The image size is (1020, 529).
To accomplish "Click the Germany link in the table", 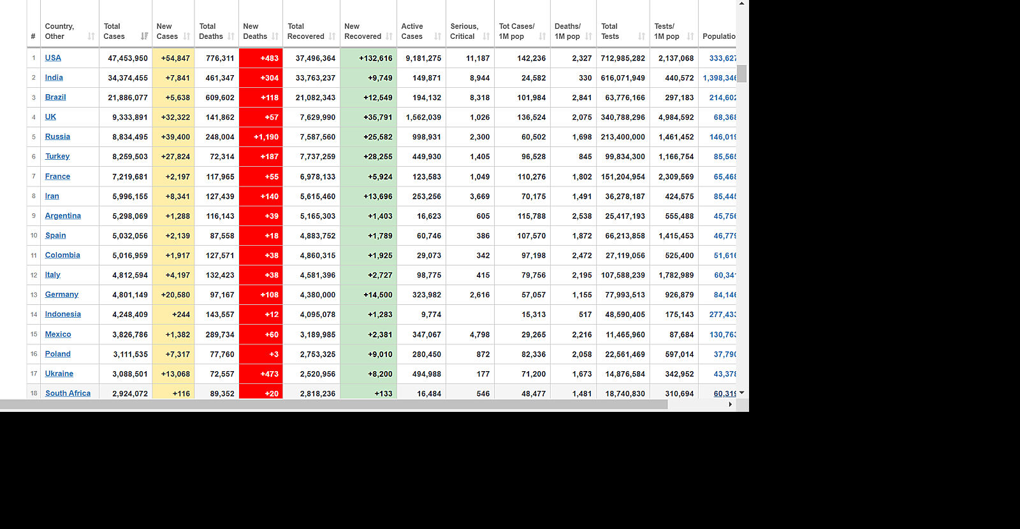I will coord(61,295).
